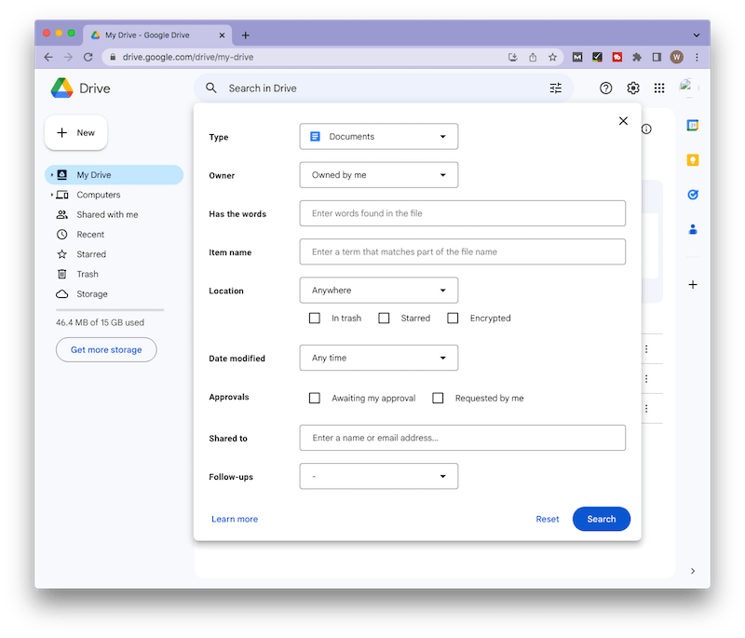Go to Shared with me
Viewport: 745px width, 638px height.
(x=107, y=215)
